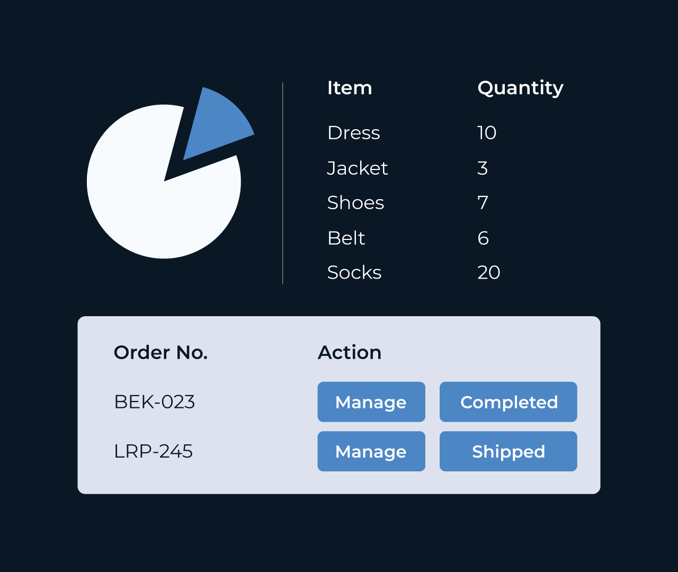Open order number LRP-245
This screenshot has width=678, height=572.
pos(154,451)
